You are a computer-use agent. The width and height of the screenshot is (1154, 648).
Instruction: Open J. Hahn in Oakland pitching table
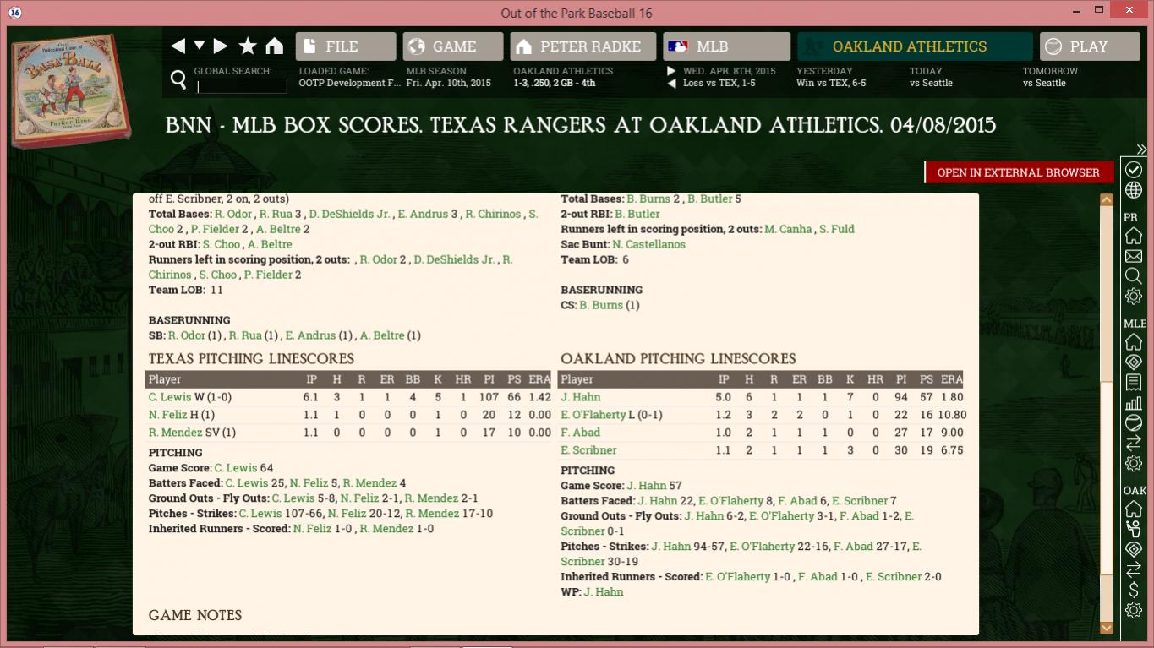coord(581,397)
